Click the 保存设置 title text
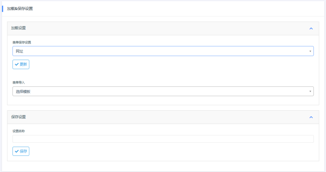326x172 pixels. [18, 117]
